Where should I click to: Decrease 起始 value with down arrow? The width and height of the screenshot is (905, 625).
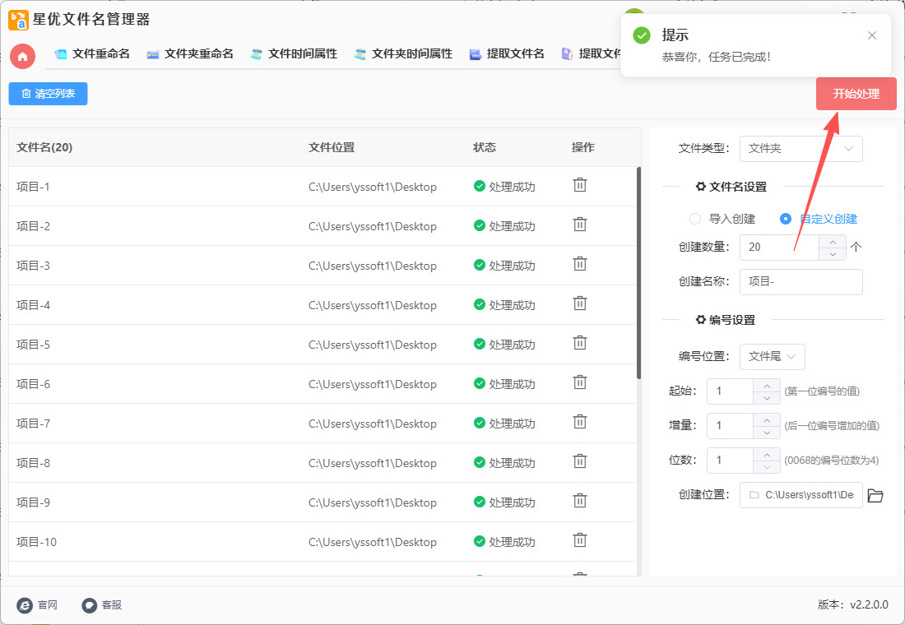tap(767, 398)
